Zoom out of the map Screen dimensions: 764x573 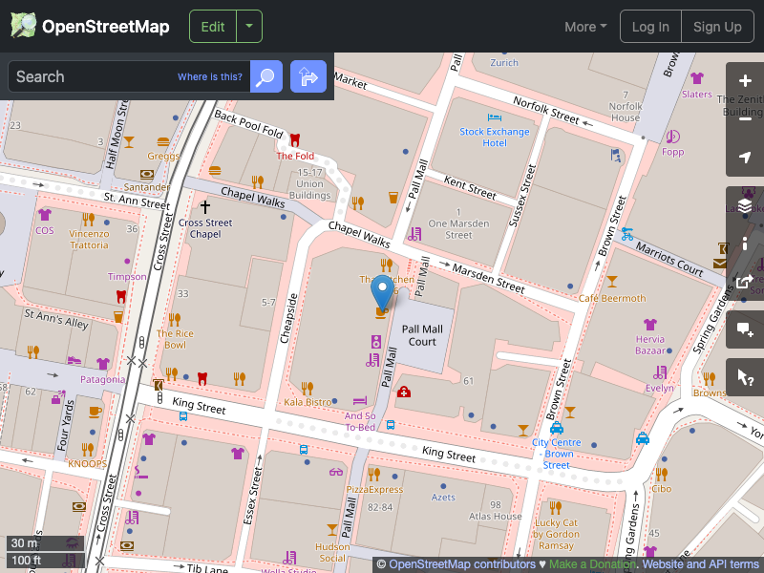click(x=746, y=119)
